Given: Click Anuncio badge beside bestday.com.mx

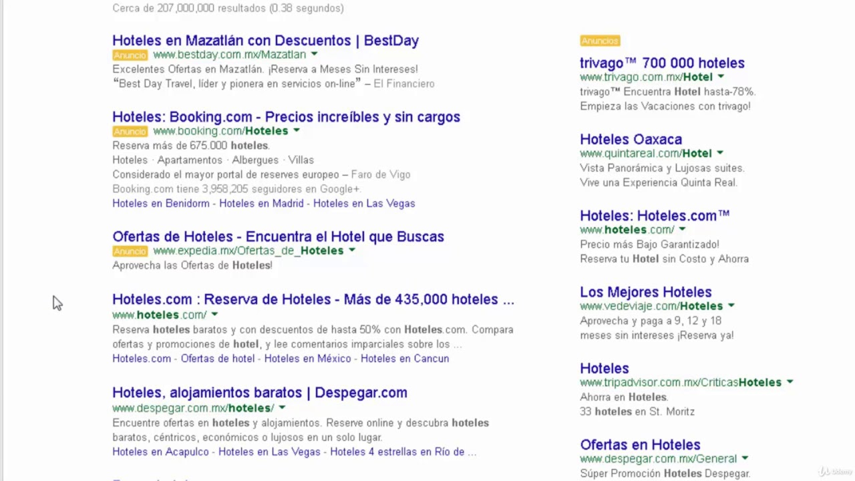Looking at the screenshot, I should [130, 55].
